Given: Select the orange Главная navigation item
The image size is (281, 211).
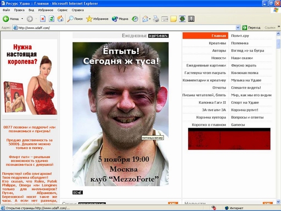Looking at the screenshot, I should (205, 36).
